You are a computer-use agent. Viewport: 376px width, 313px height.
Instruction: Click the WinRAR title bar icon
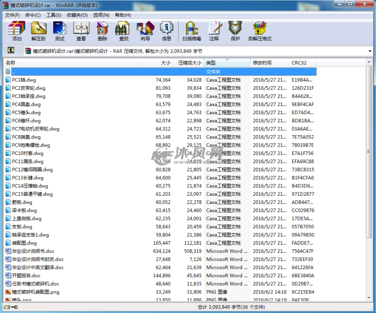coord(6,5)
